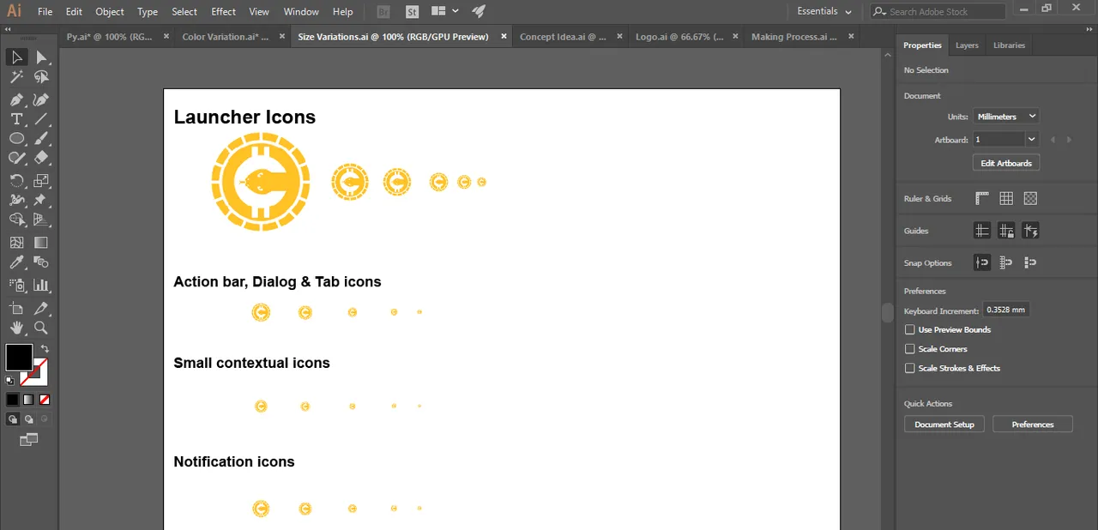1098x530 pixels.
Task: Select the Rotate tool
Action: coord(16,181)
